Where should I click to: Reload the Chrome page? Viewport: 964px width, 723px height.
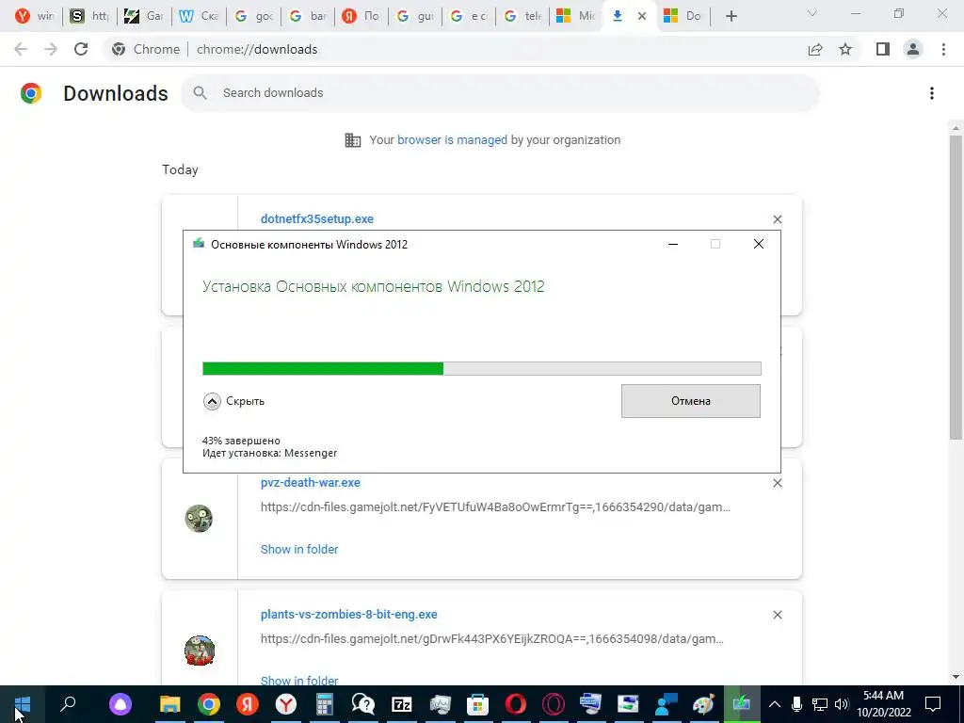click(x=81, y=49)
